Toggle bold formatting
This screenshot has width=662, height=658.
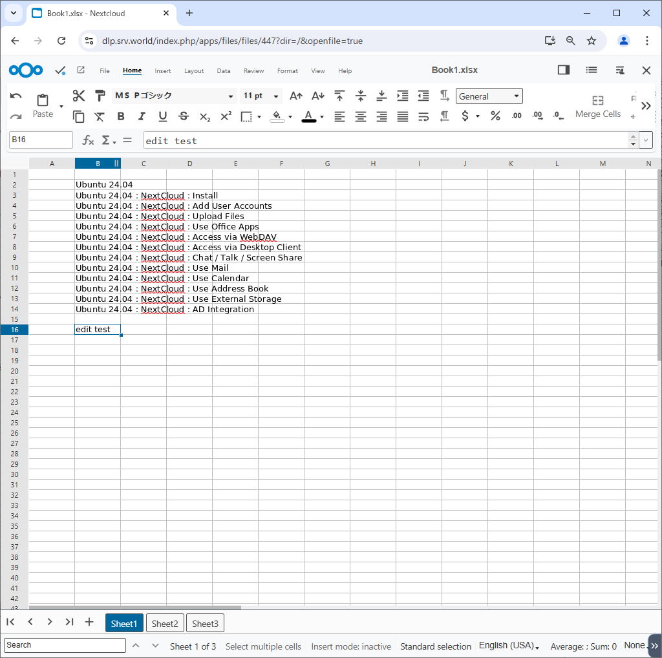pos(121,116)
